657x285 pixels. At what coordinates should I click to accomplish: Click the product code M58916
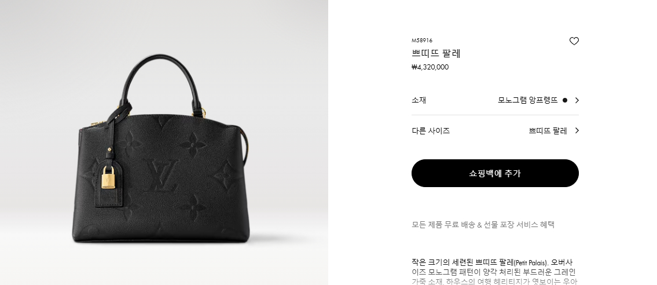pos(422,40)
